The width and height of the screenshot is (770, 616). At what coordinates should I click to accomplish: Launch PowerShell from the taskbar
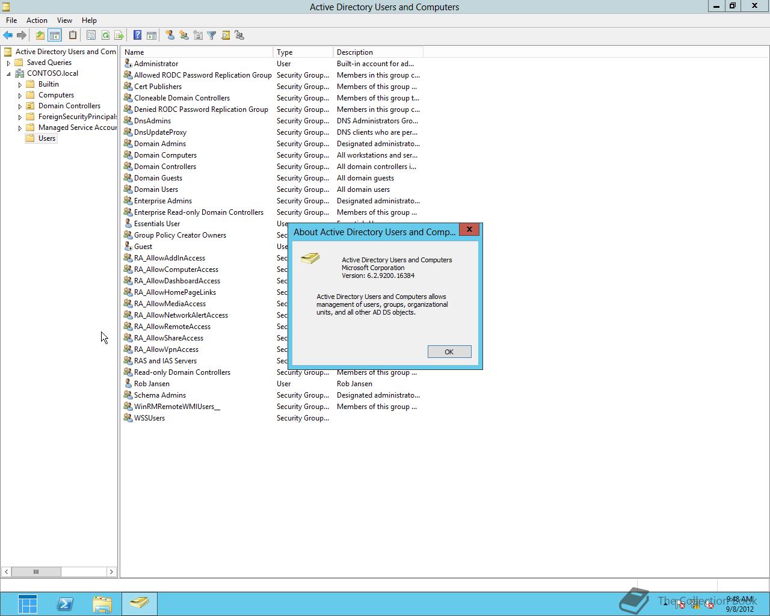tap(65, 604)
